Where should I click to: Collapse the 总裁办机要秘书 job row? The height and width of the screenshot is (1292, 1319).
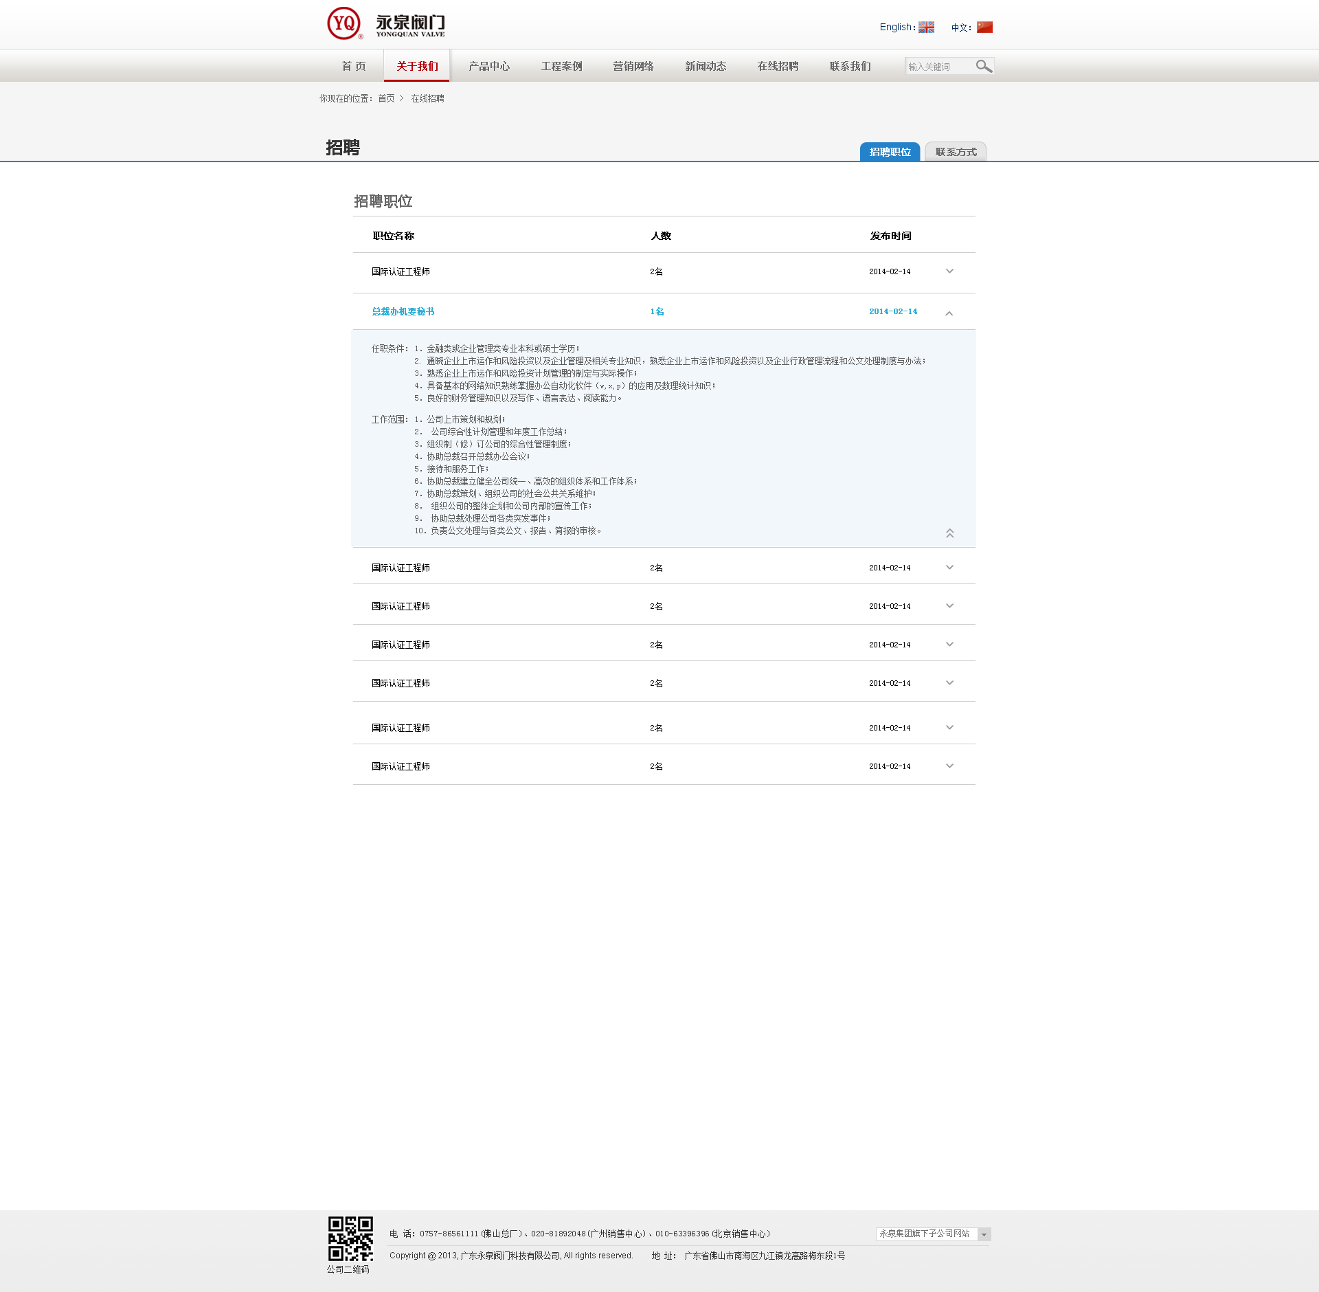pyautogui.click(x=949, y=313)
